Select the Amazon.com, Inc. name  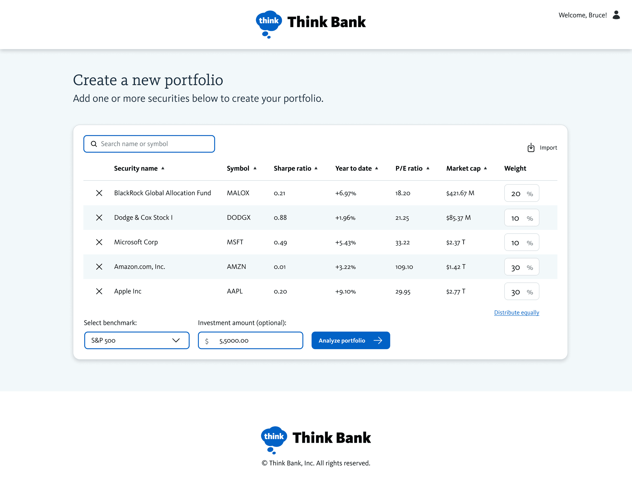pos(140,267)
